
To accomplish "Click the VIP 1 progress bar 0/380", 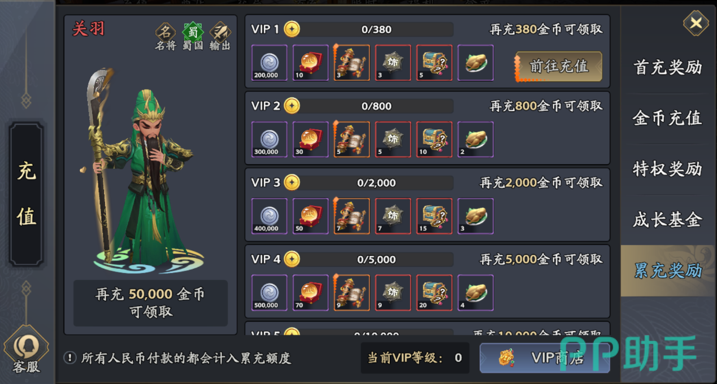I will (x=377, y=29).
